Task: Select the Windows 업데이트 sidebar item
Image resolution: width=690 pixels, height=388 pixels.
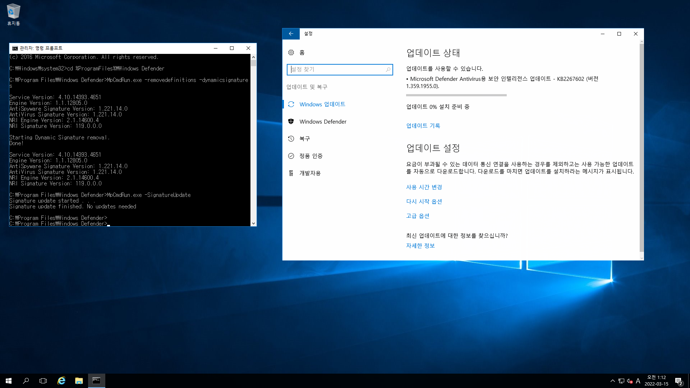Action: [x=322, y=104]
